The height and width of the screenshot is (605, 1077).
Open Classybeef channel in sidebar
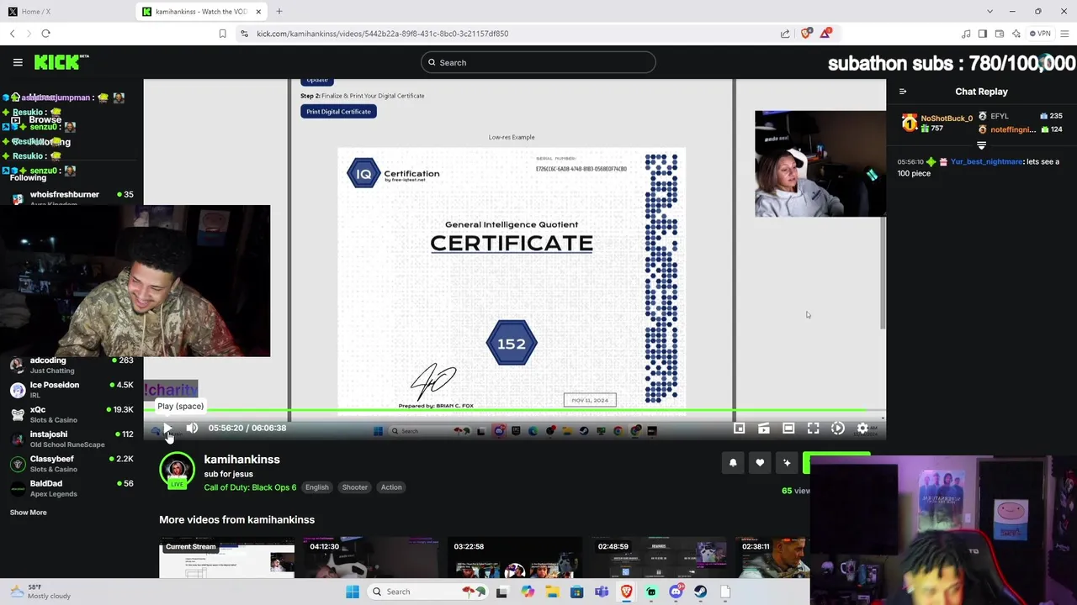point(72,464)
